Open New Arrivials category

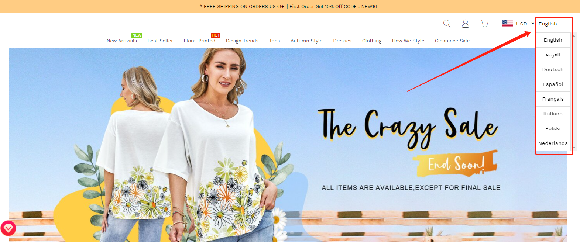click(122, 41)
